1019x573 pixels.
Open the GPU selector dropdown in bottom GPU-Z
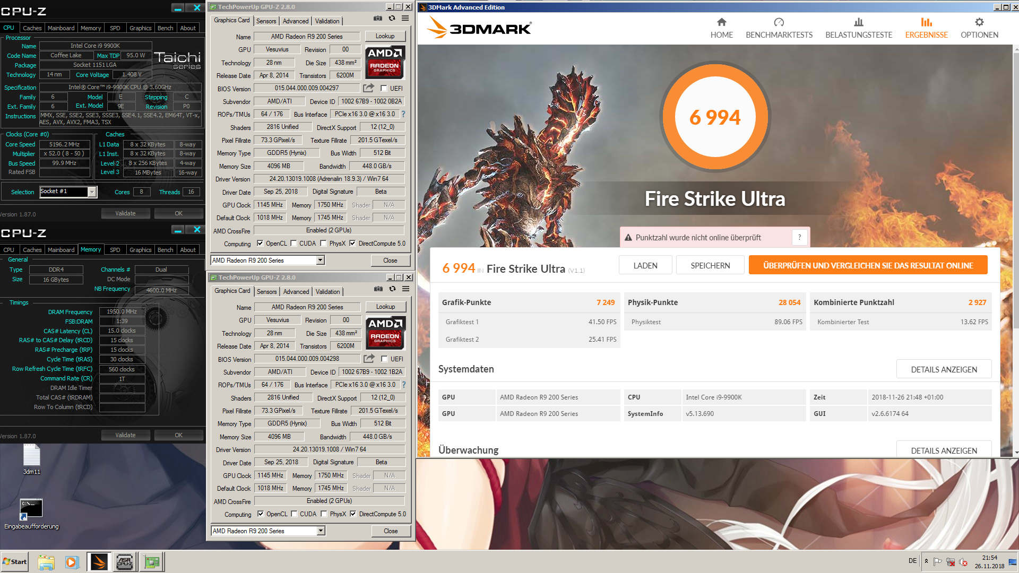pos(321,531)
